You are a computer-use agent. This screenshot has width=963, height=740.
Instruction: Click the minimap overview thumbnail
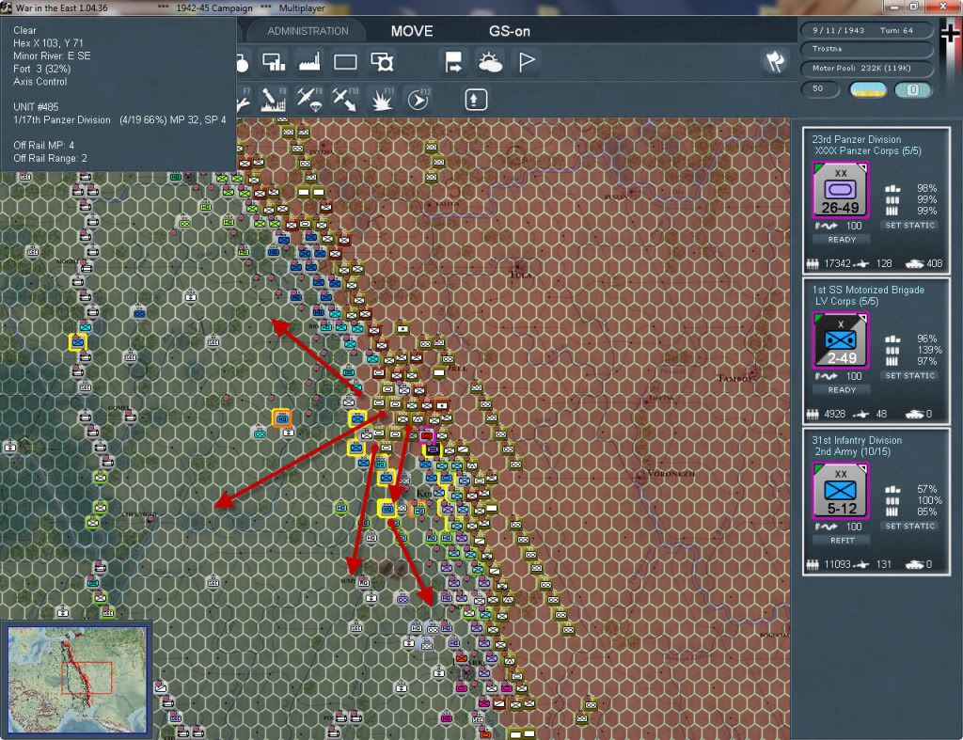[77, 680]
